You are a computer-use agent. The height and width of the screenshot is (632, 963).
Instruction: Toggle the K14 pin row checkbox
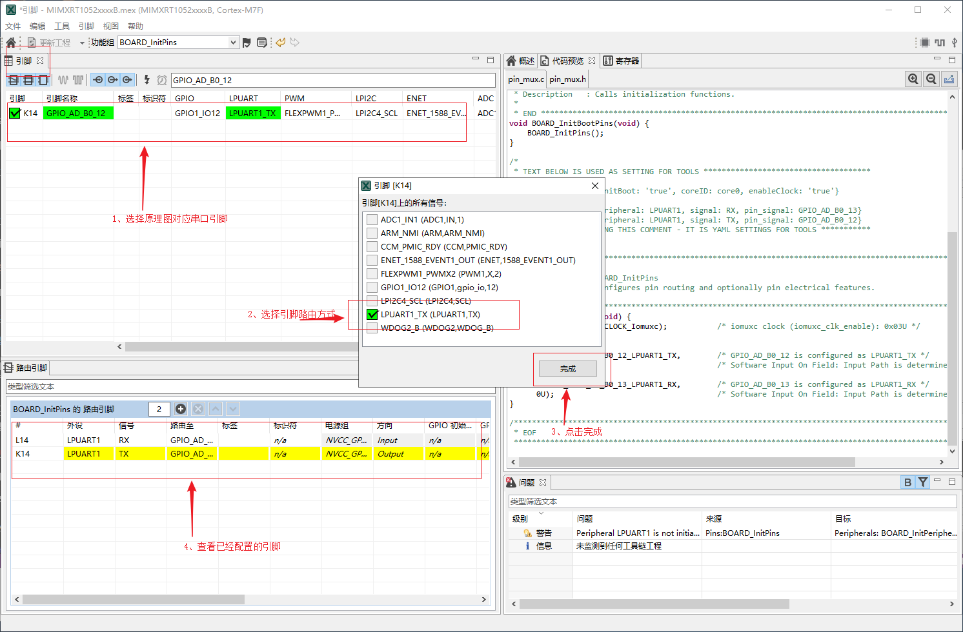[15, 113]
